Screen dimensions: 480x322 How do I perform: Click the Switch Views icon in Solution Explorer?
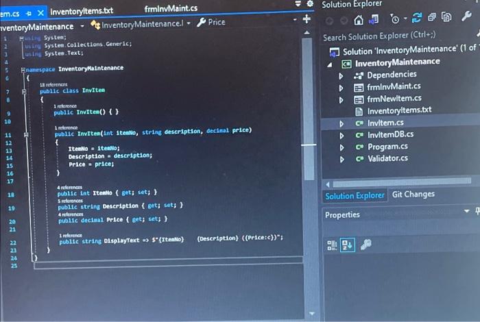coord(374,19)
